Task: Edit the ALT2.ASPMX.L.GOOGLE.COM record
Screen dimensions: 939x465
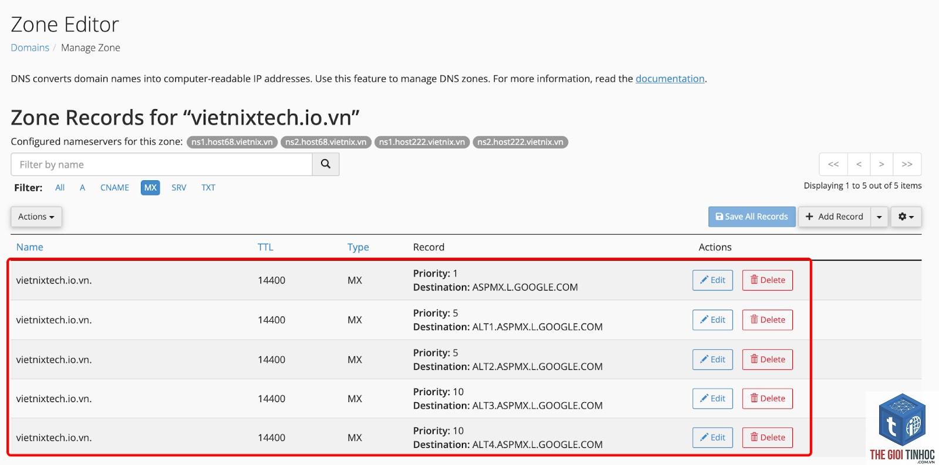Action: coord(712,359)
